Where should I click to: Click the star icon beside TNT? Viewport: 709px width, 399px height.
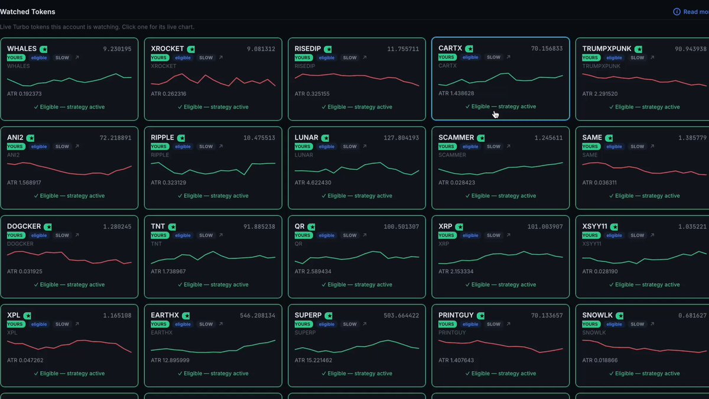173,226
